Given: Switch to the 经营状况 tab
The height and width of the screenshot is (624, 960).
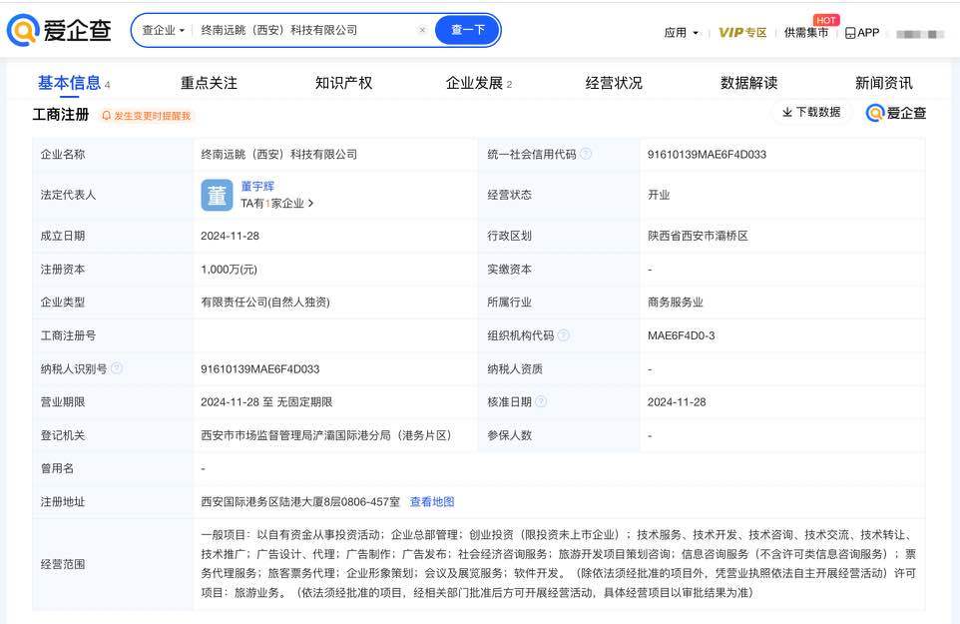Looking at the screenshot, I should click(614, 83).
